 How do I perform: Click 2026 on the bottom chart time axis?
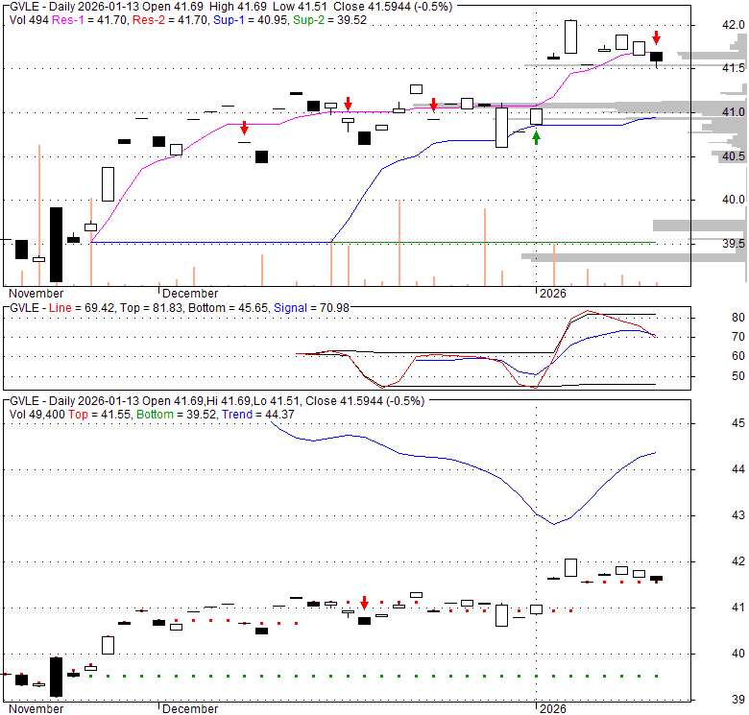pyautogui.click(x=553, y=709)
